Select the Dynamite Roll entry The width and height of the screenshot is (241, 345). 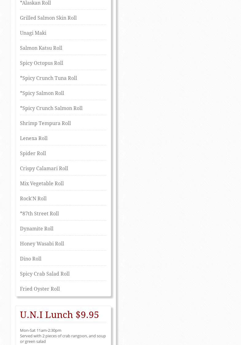coord(37,229)
